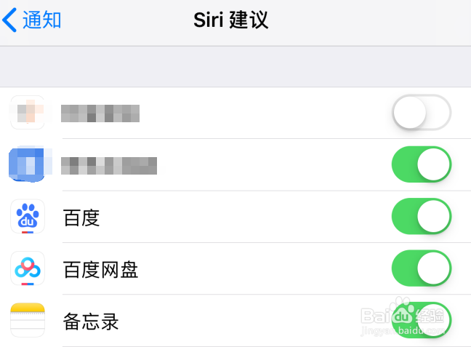Click the Baidu paw-print app icon

(x=28, y=217)
